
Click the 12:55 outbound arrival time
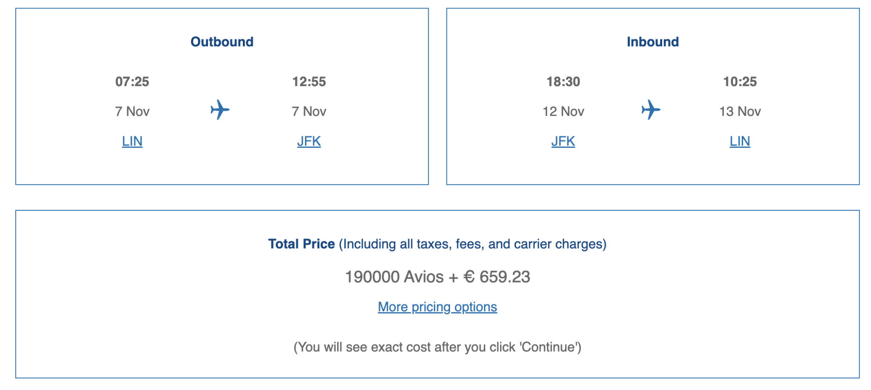[309, 82]
